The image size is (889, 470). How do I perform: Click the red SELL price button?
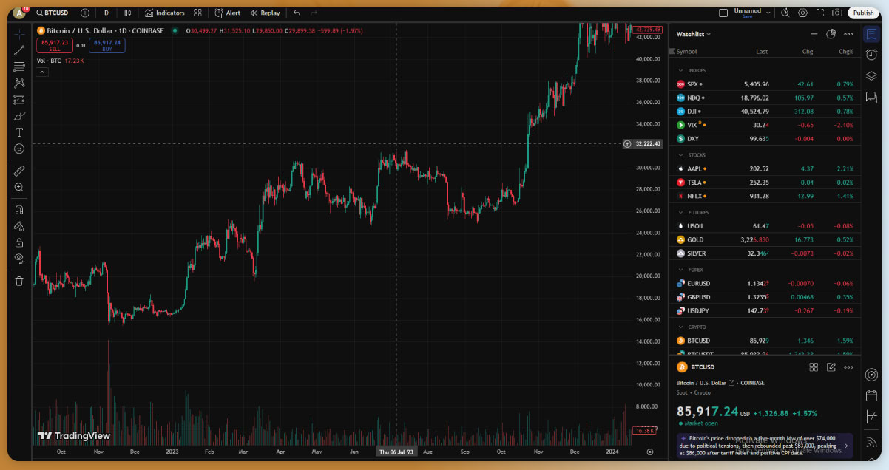tap(55, 45)
